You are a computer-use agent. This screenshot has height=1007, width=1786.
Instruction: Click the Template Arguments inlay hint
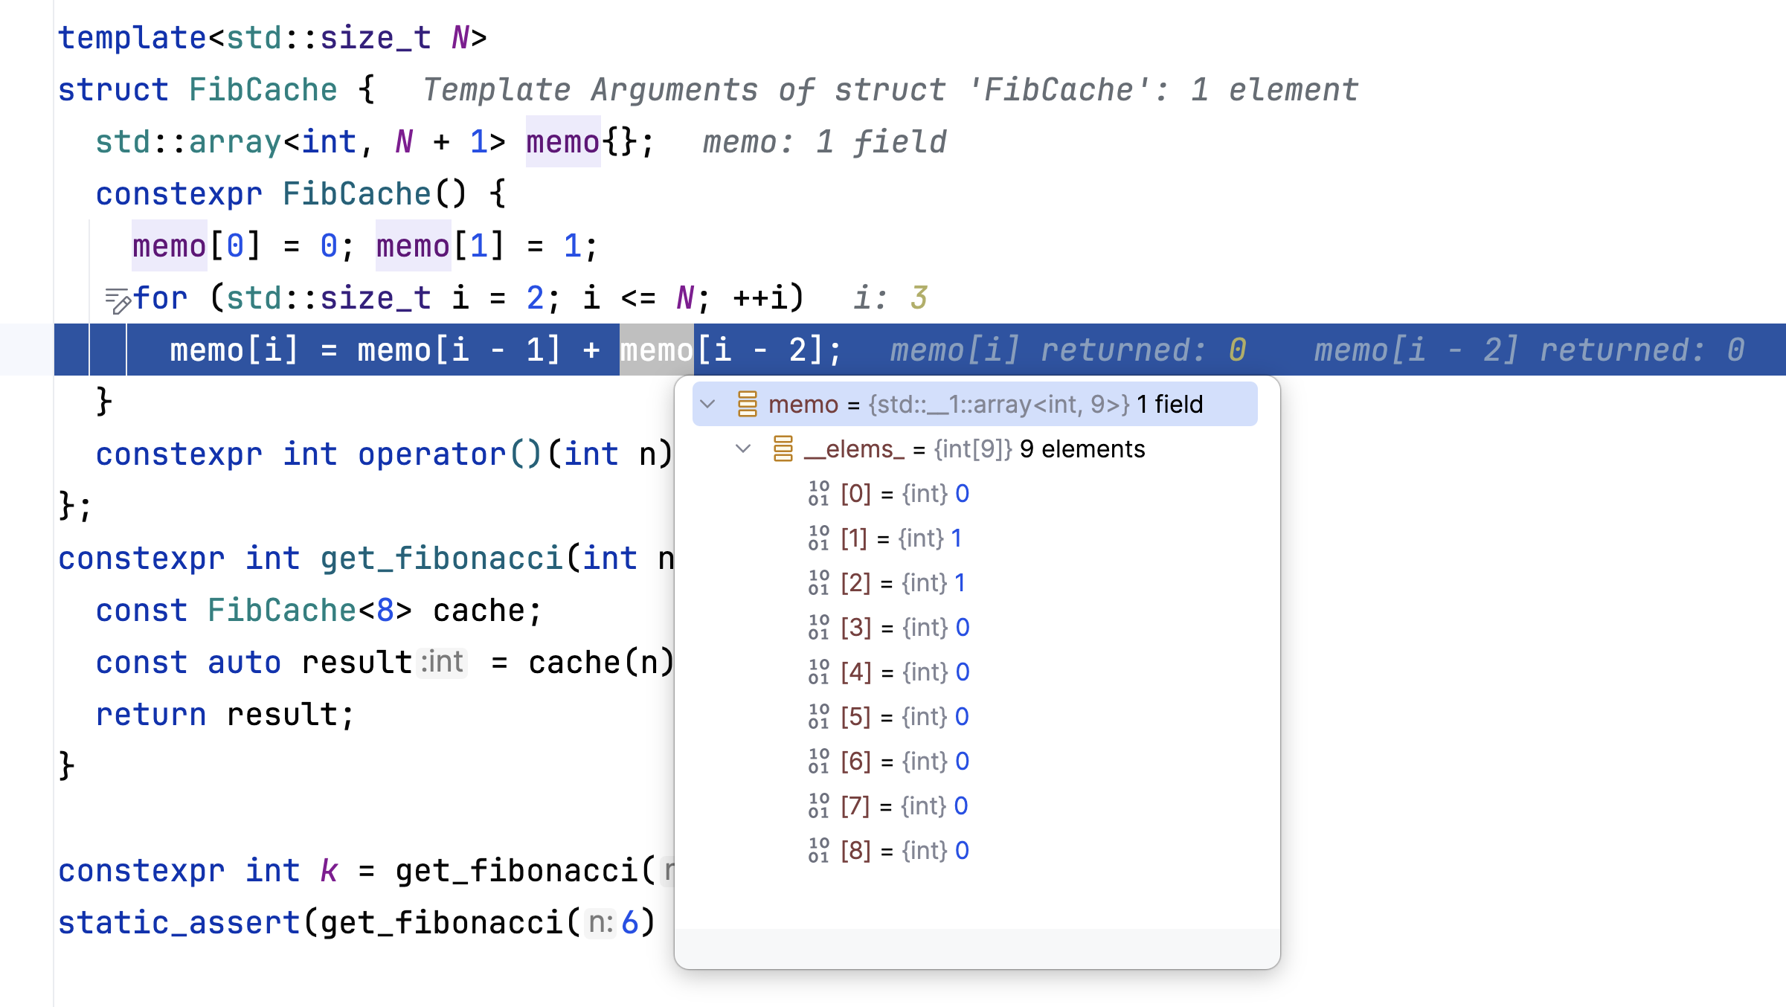pyautogui.click(x=890, y=90)
